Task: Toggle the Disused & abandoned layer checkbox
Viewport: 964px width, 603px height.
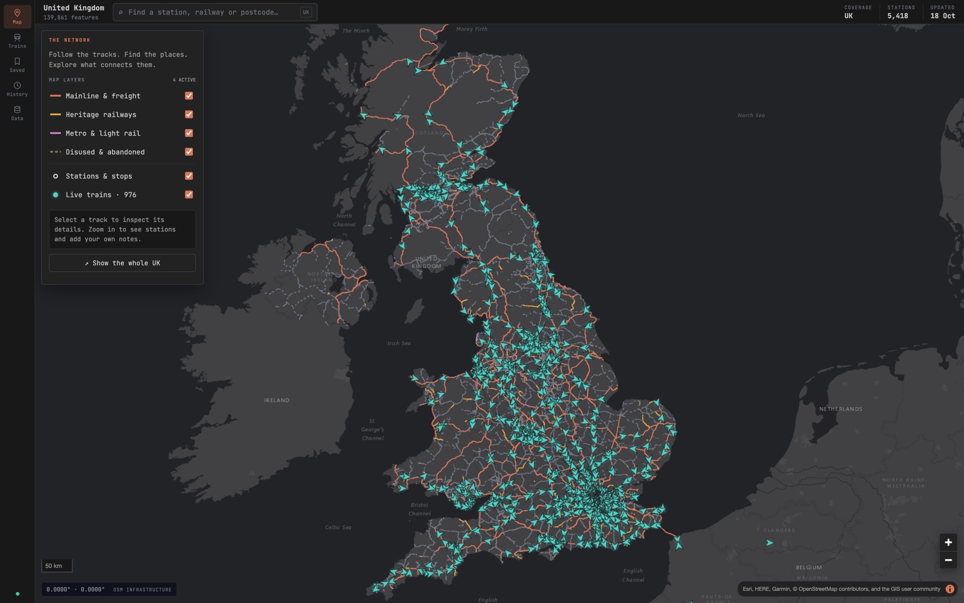Action: coord(189,152)
